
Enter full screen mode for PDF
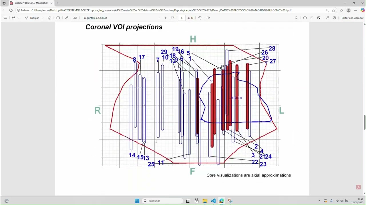(x=327, y=18)
